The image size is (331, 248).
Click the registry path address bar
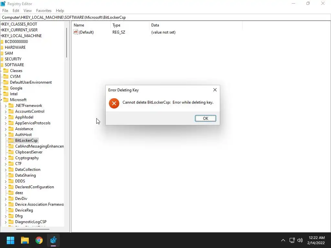tap(165, 17)
